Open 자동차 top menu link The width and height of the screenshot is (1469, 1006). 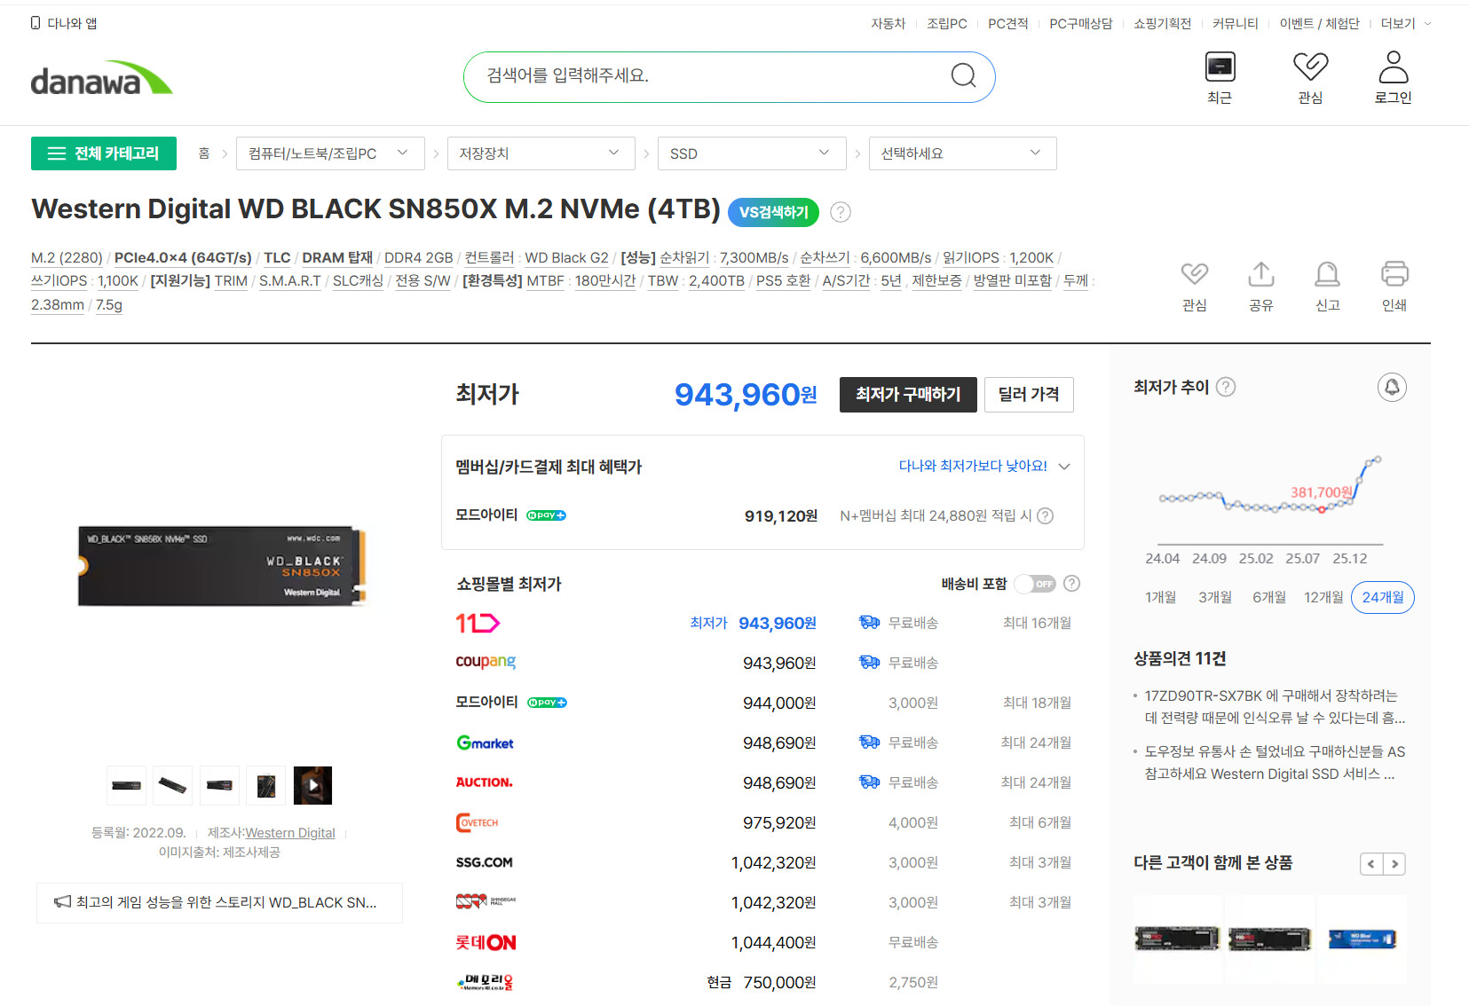coord(888,24)
